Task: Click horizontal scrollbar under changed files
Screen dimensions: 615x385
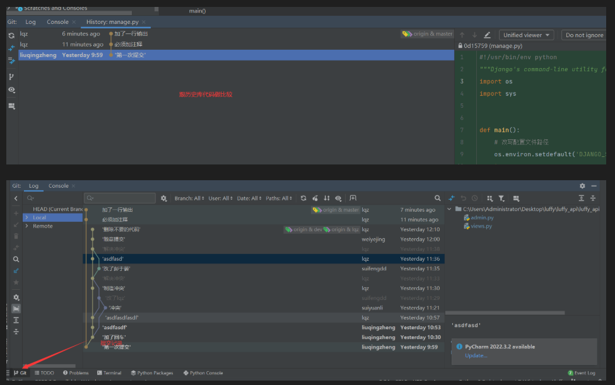Action: coord(505,313)
